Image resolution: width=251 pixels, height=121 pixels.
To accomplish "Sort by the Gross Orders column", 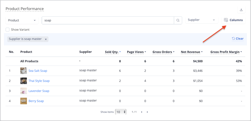I will [163, 52].
